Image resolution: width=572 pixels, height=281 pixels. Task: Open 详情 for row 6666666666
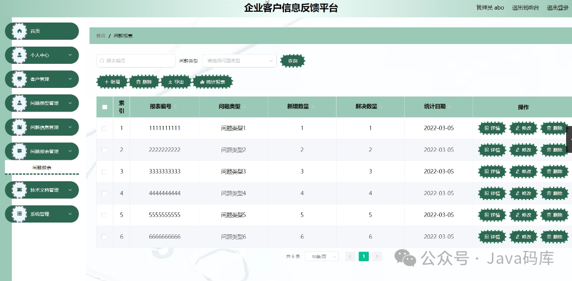(492, 236)
